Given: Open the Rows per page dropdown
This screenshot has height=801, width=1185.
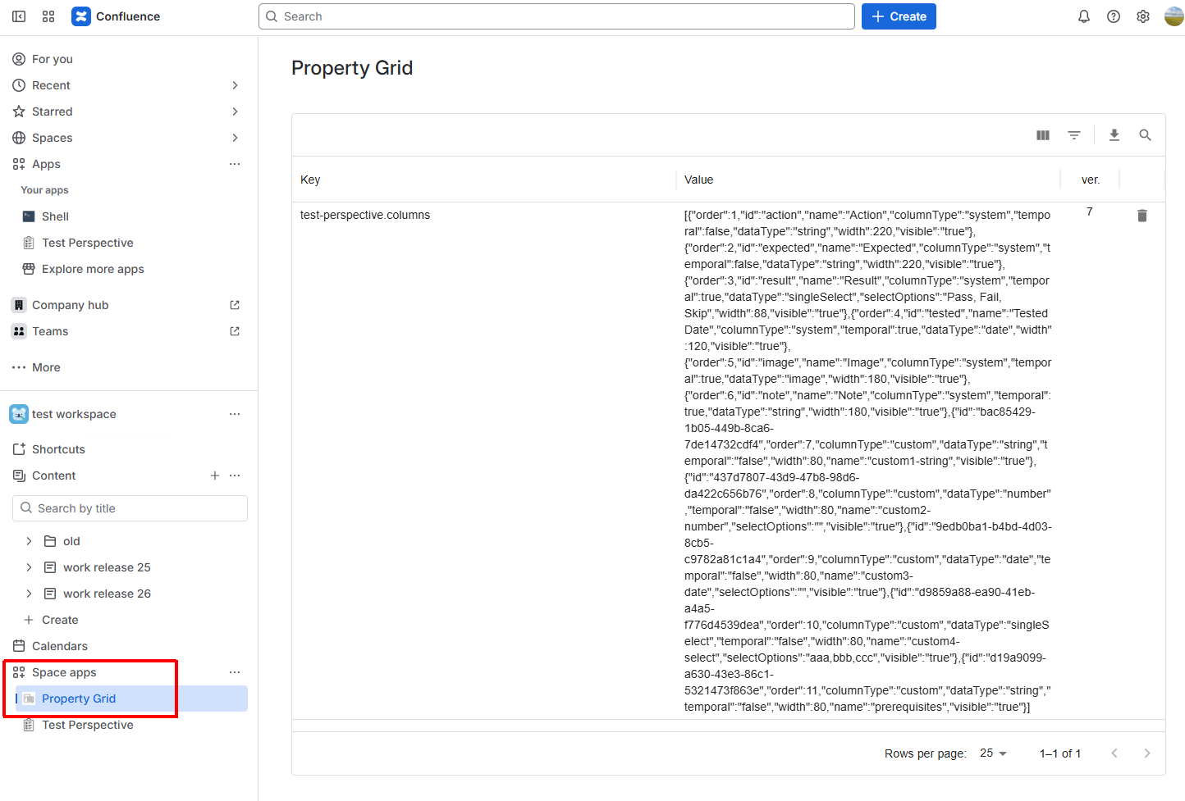Looking at the screenshot, I should [993, 753].
